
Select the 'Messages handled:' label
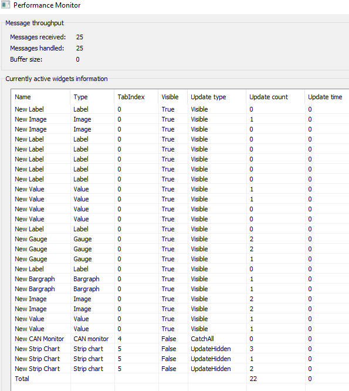click(37, 48)
